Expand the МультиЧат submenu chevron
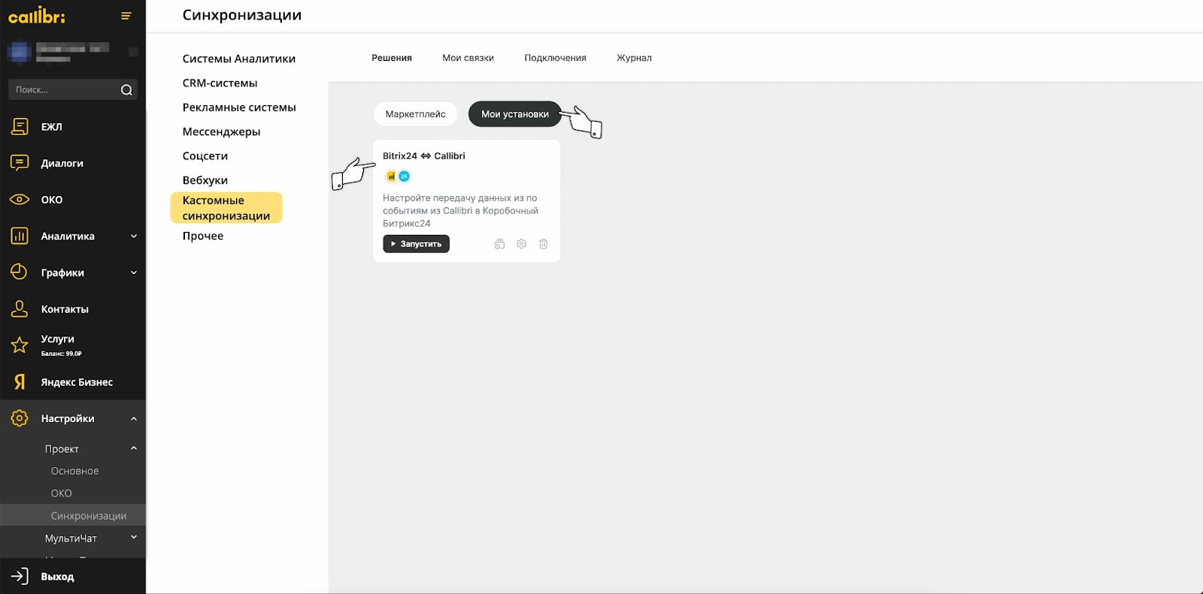This screenshot has height=594, width=1203. pos(134,537)
